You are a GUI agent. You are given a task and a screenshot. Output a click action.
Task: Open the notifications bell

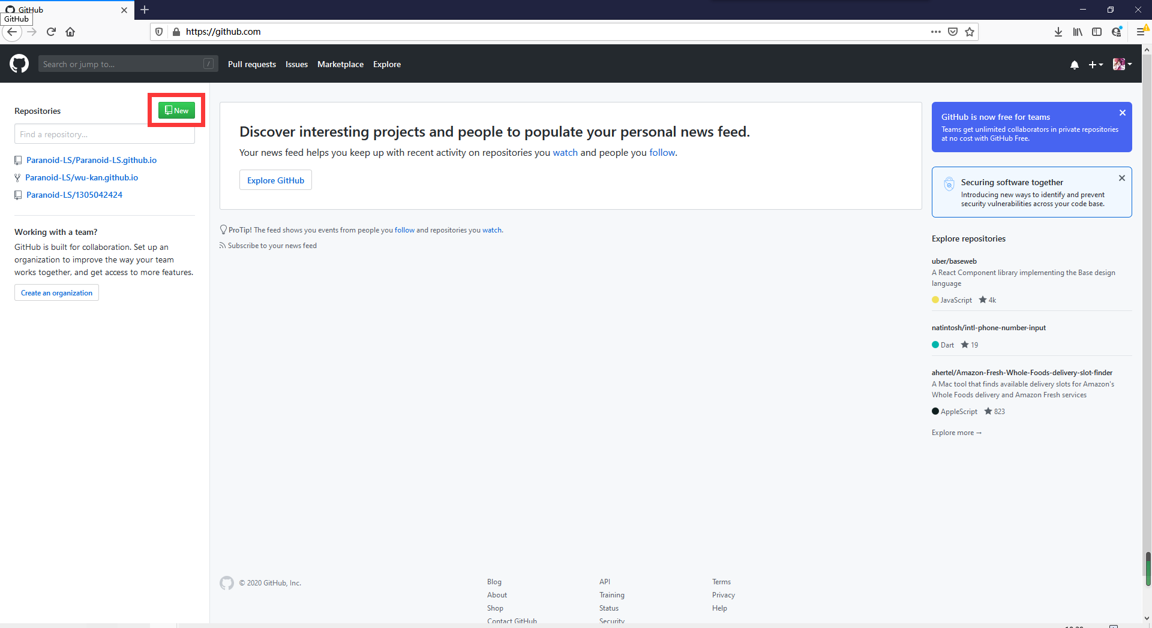pos(1074,65)
